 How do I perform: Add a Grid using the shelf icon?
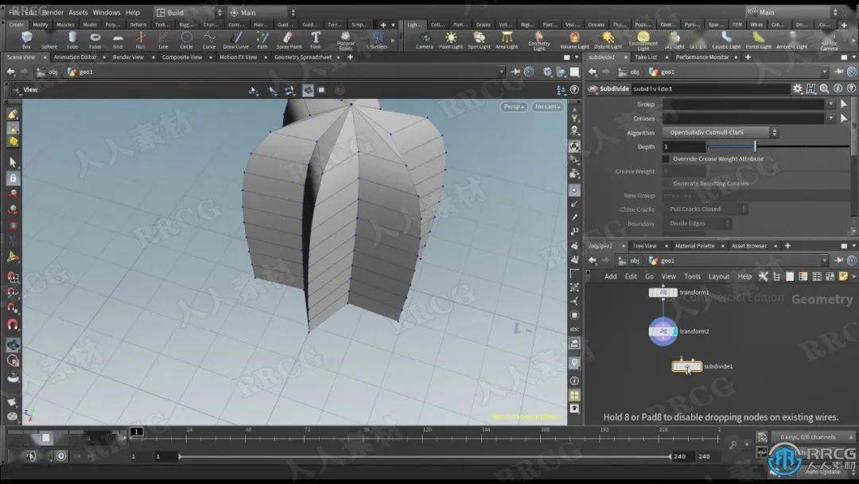(x=118, y=40)
